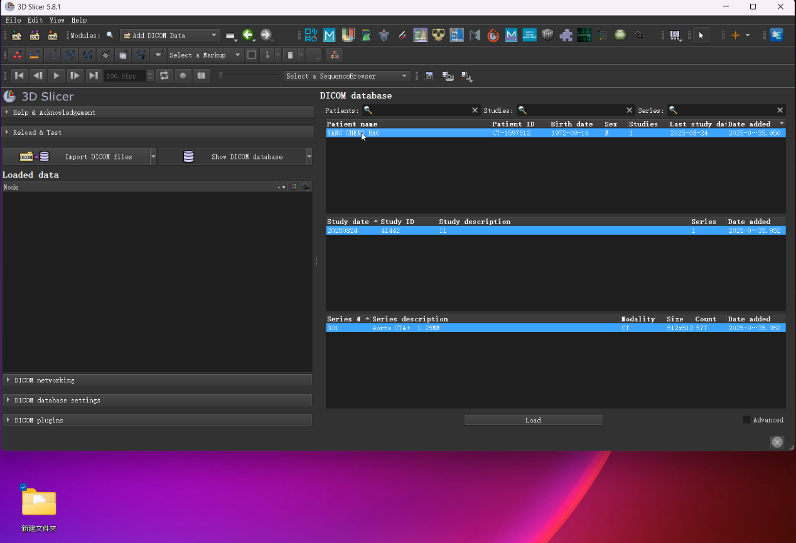Open the Extensions Manager puzzle-piece icon

pos(566,35)
